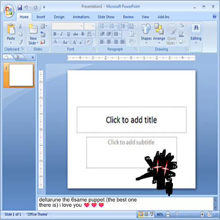Open the Font dialog launcher

click(x=94, y=49)
